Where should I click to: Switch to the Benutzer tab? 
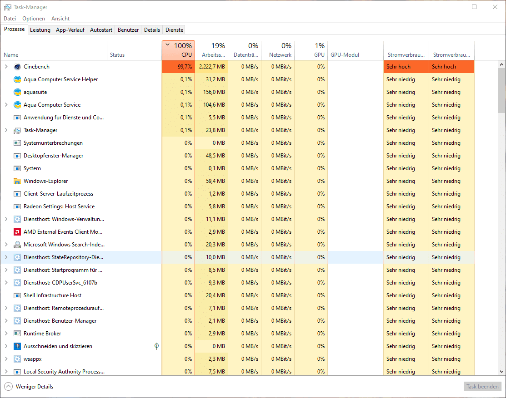(x=128, y=29)
